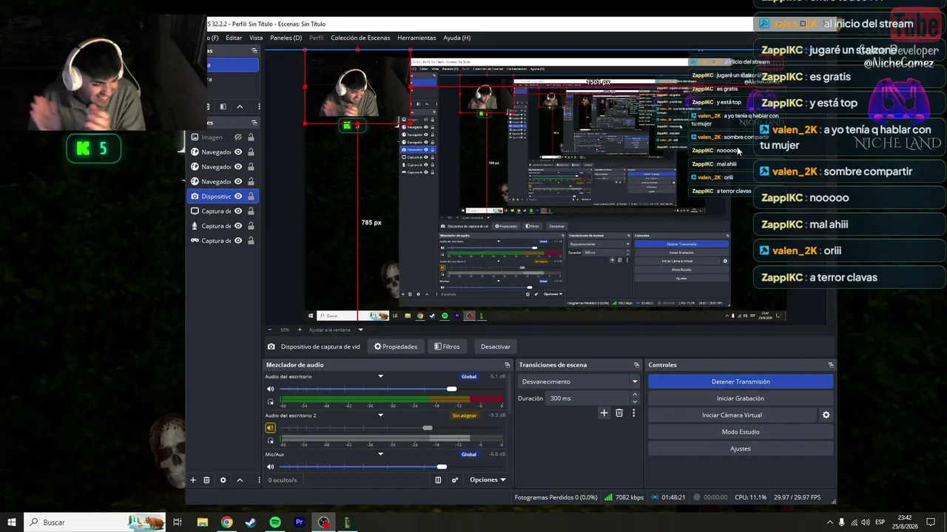Add a new source with the plus icon
Screen dimensions: 947x532
[193, 480]
